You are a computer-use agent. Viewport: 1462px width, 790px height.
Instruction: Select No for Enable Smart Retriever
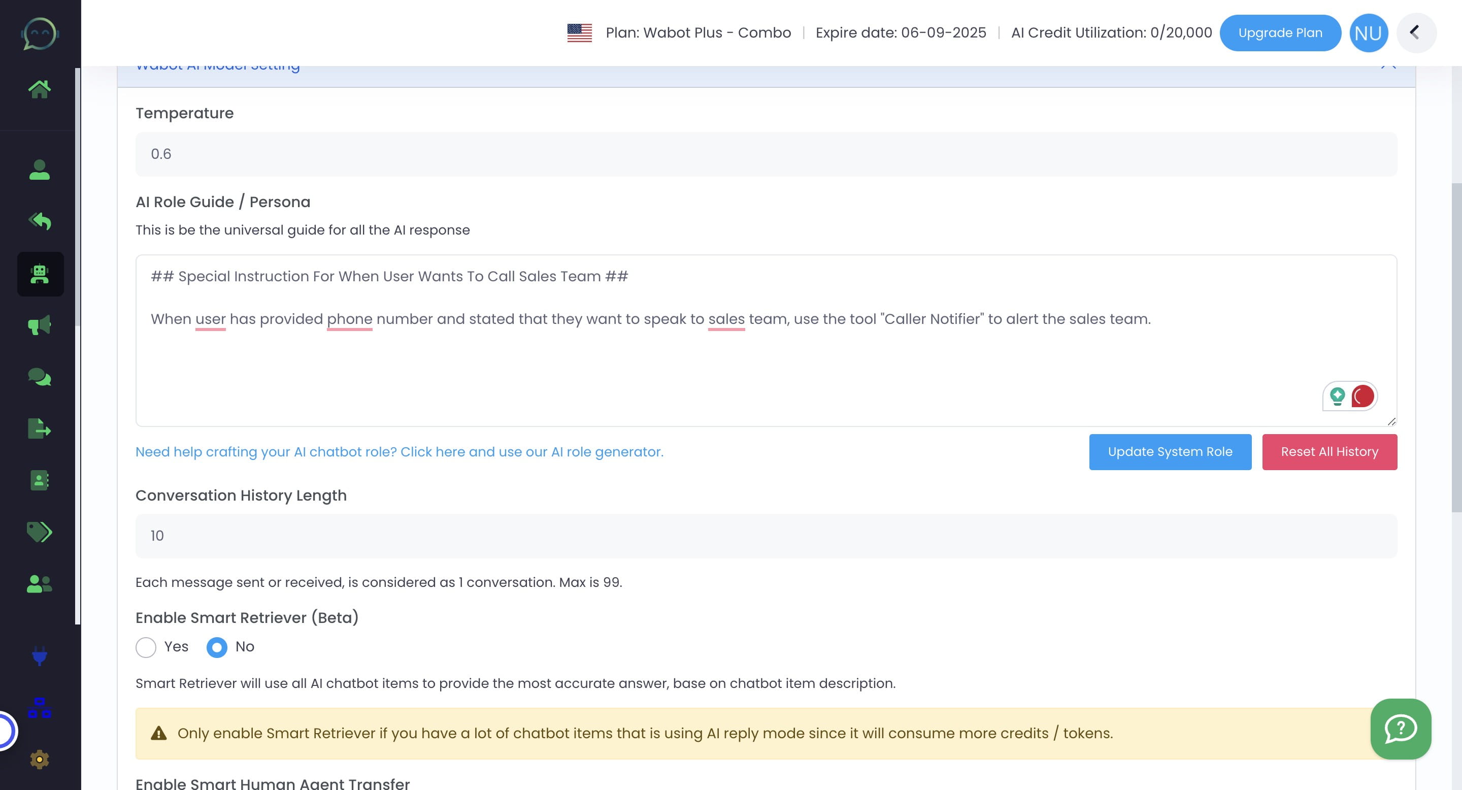point(216,647)
